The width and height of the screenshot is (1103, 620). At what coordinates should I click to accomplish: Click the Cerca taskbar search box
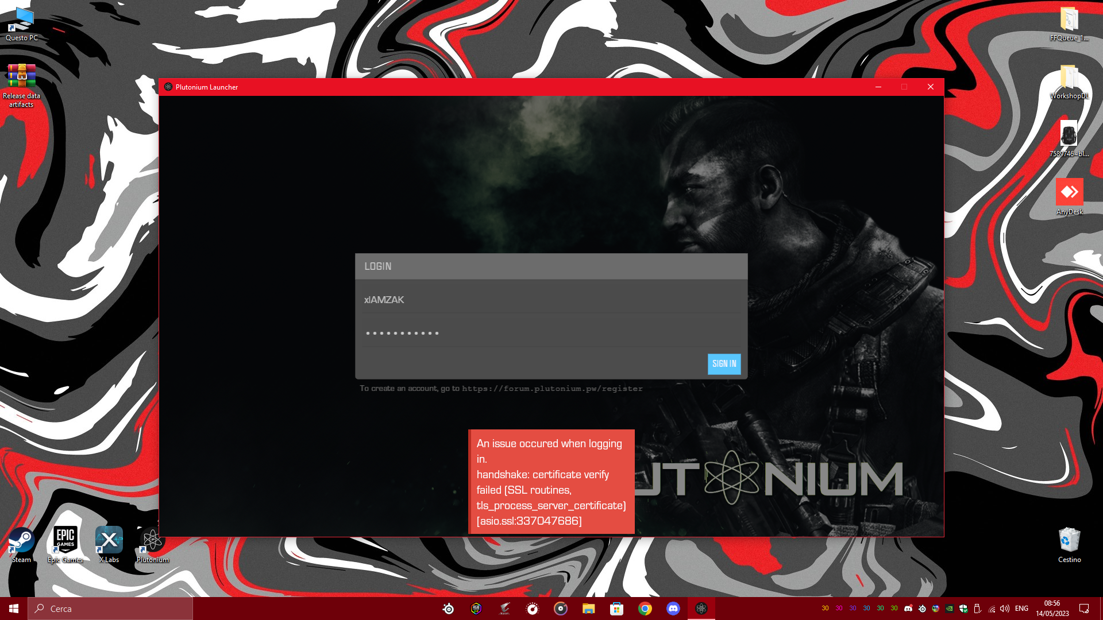click(x=110, y=609)
